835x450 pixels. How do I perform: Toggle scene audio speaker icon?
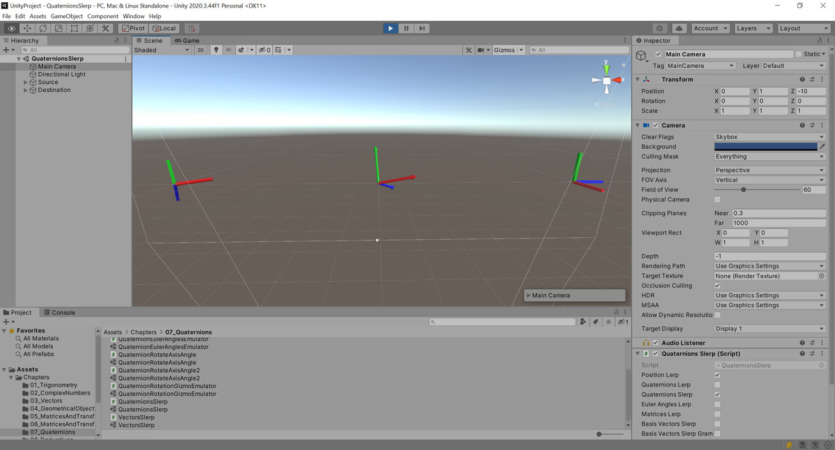coord(228,50)
